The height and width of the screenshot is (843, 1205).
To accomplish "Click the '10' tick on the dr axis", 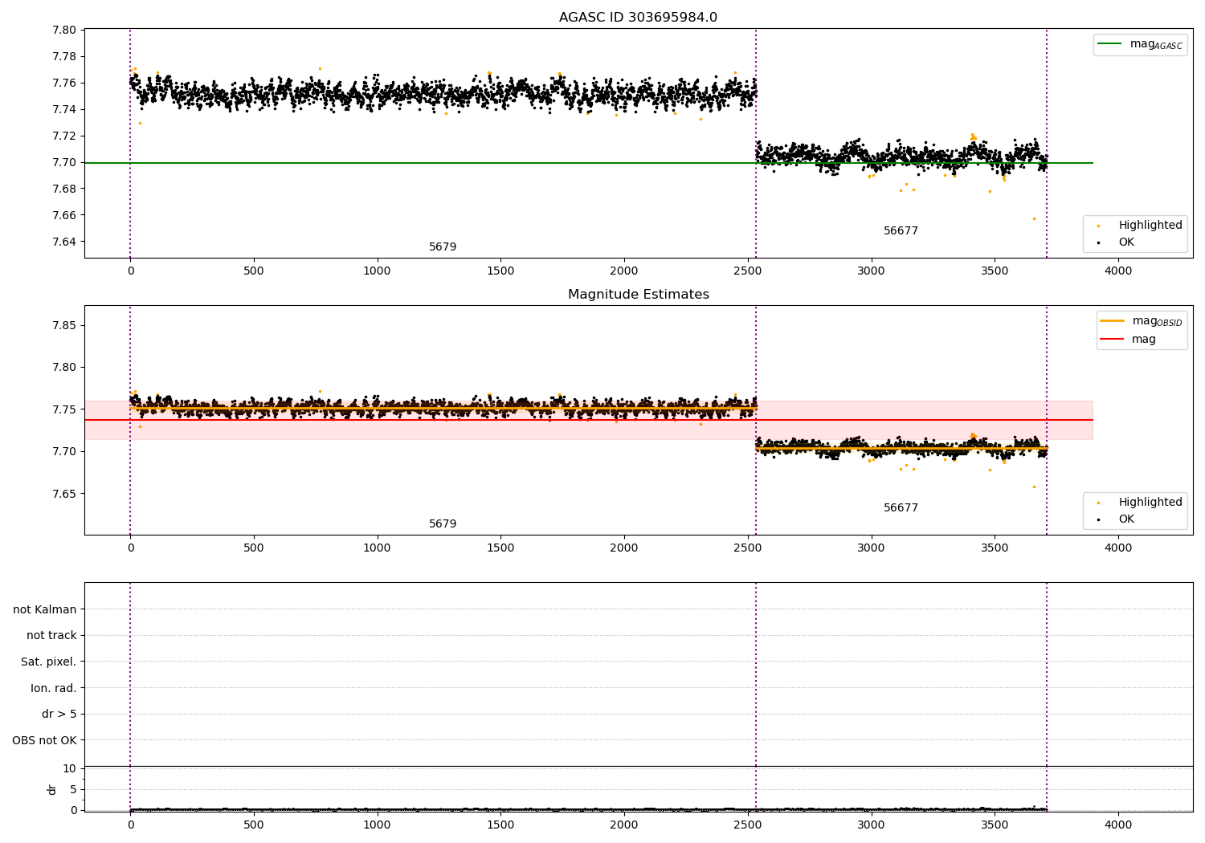I will coord(69,768).
